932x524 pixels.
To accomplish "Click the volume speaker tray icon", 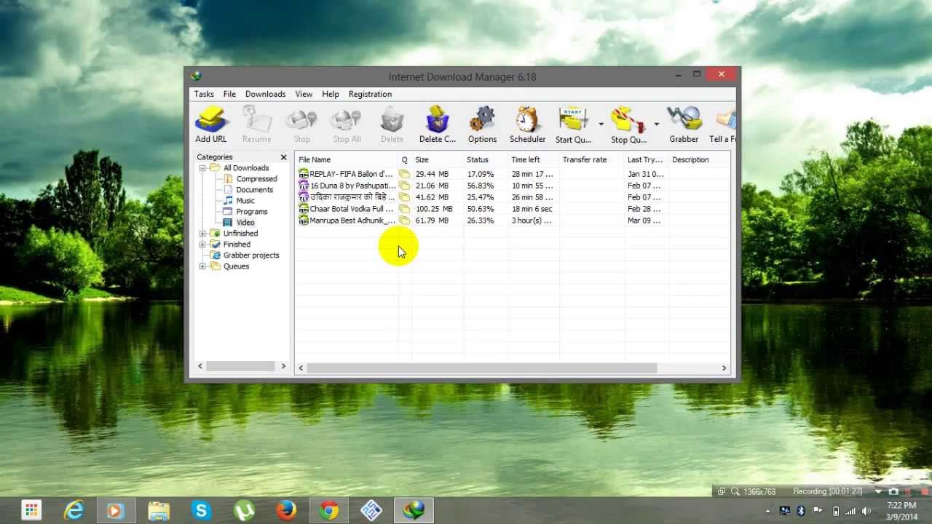I will point(865,511).
